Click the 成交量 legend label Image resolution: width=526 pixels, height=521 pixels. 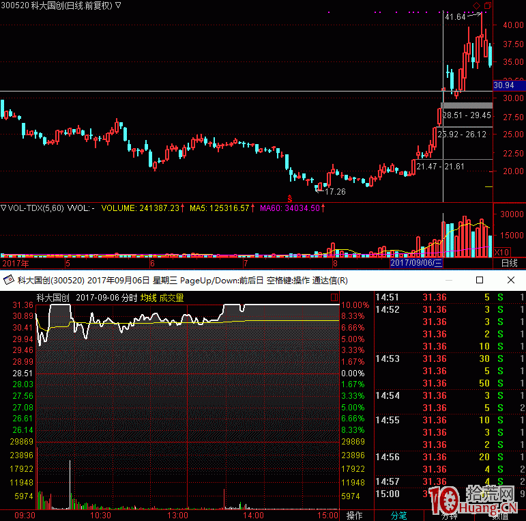click(x=171, y=298)
